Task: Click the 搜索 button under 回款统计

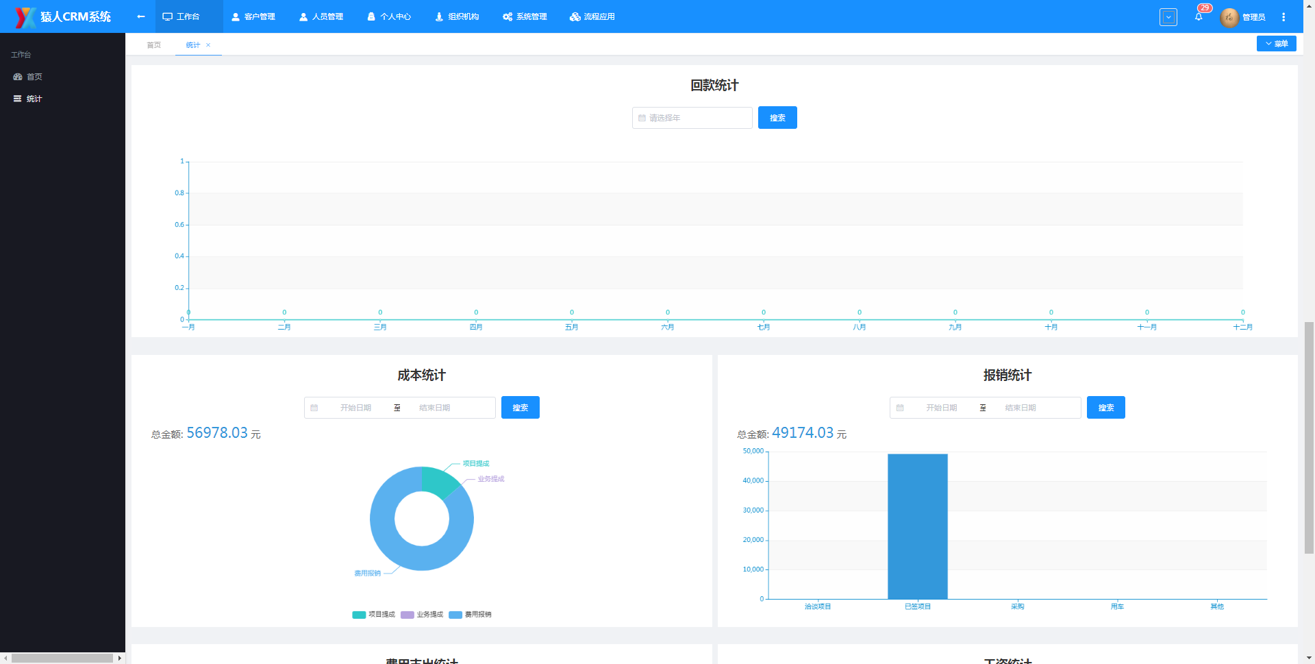Action: click(777, 118)
